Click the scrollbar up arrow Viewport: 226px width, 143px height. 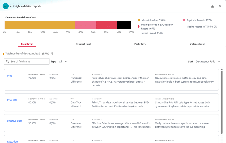coord(222,69)
